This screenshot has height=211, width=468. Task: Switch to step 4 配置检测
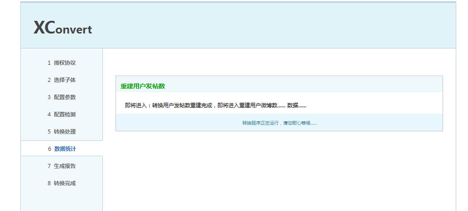62,115
